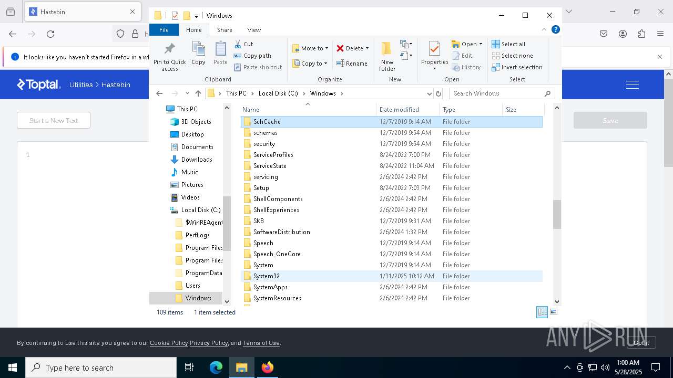673x378 pixels.
Task: Open the Privacy Policy link
Action: 209,343
